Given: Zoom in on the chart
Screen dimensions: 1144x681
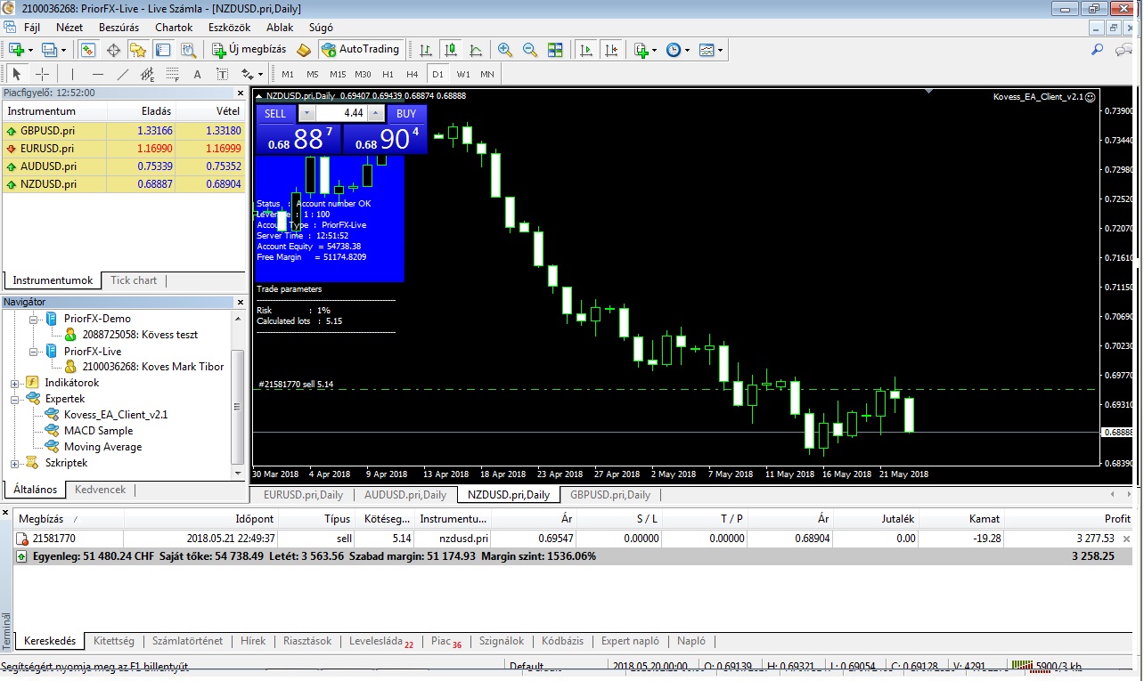Looking at the screenshot, I should pos(505,50).
